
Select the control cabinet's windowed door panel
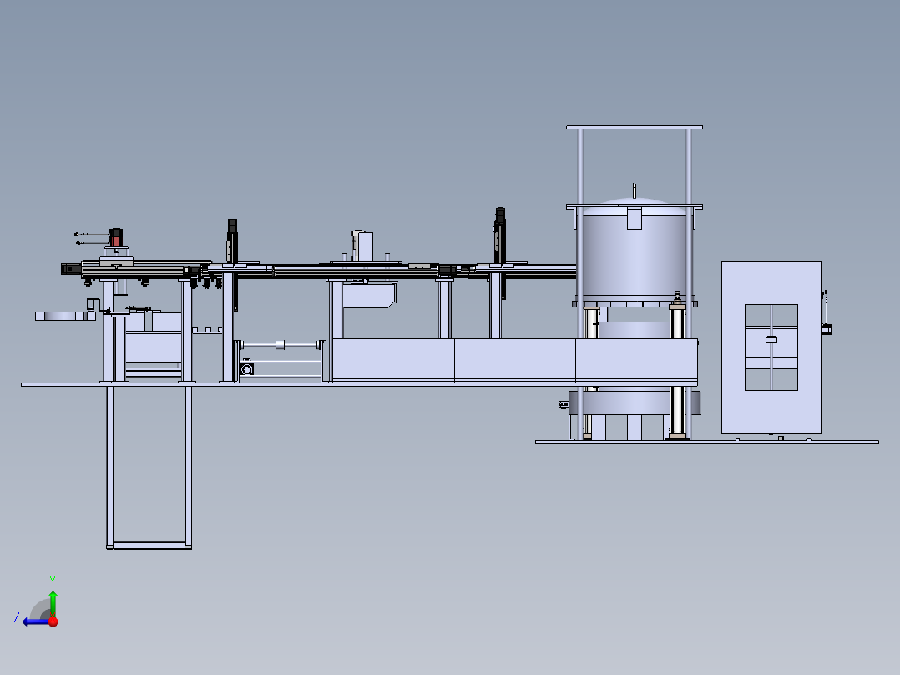tap(771, 348)
